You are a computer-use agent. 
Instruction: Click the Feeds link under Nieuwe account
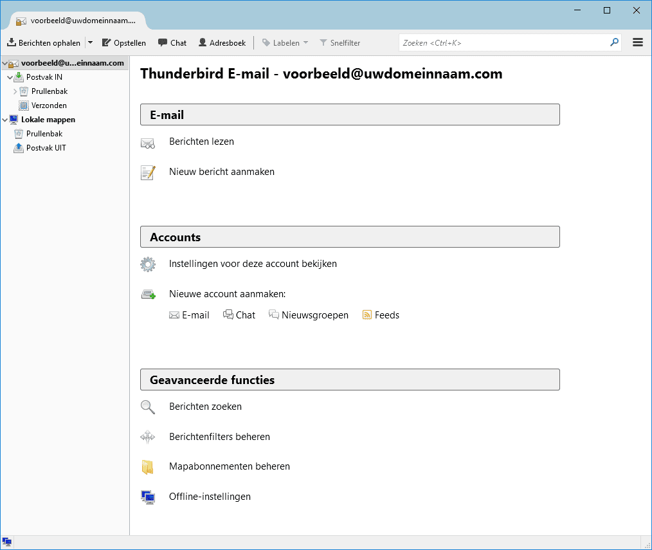coord(386,315)
